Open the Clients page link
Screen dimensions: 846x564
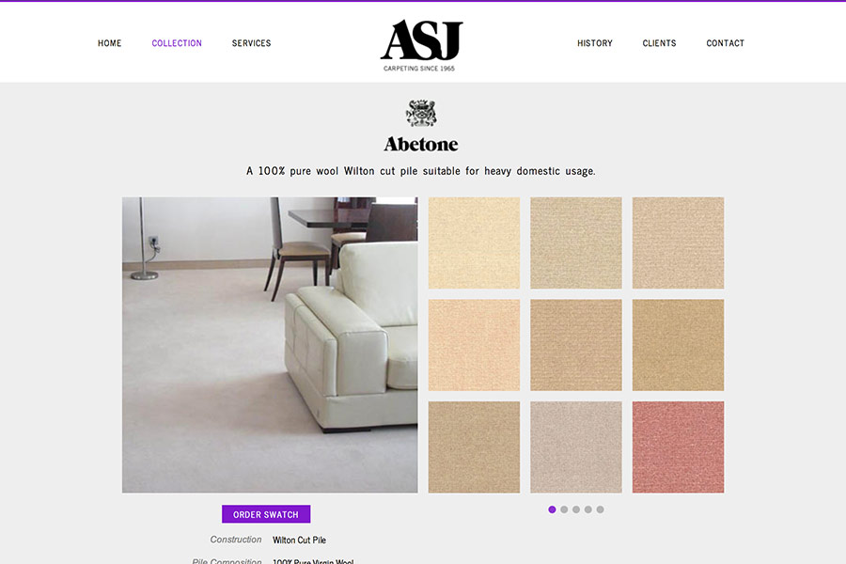pyautogui.click(x=659, y=43)
